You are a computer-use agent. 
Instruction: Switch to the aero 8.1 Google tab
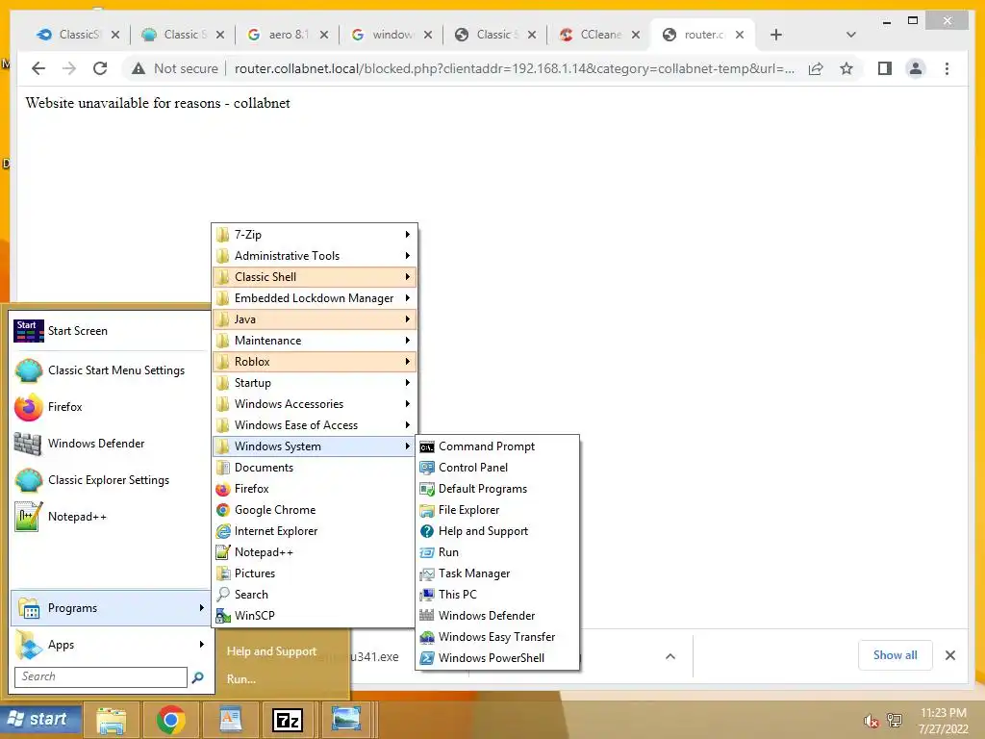point(288,35)
